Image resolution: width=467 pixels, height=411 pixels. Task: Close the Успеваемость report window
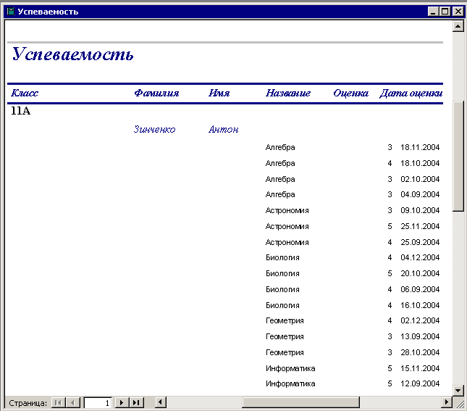tap(458, 12)
